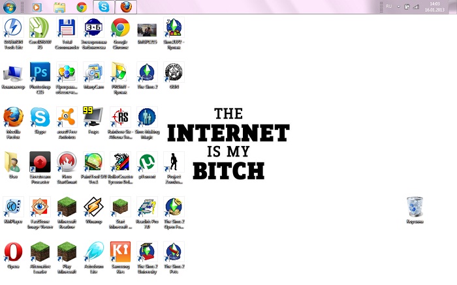Select the Start Minecraft shortcut
Screen dimensions: 457x285
pos(120,207)
